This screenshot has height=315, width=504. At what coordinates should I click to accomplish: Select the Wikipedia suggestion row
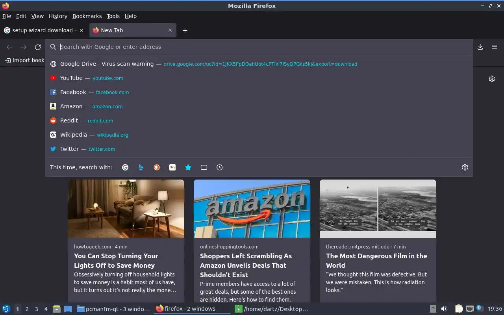[x=259, y=135]
